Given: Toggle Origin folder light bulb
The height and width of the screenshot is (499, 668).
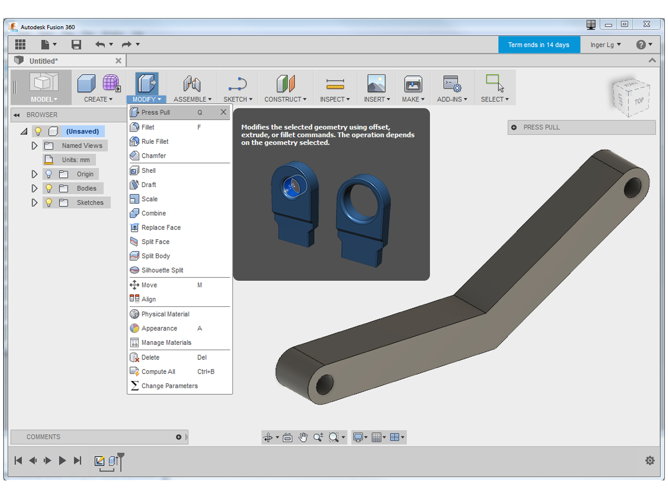Looking at the screenshot, I should (x=49, y=174).
